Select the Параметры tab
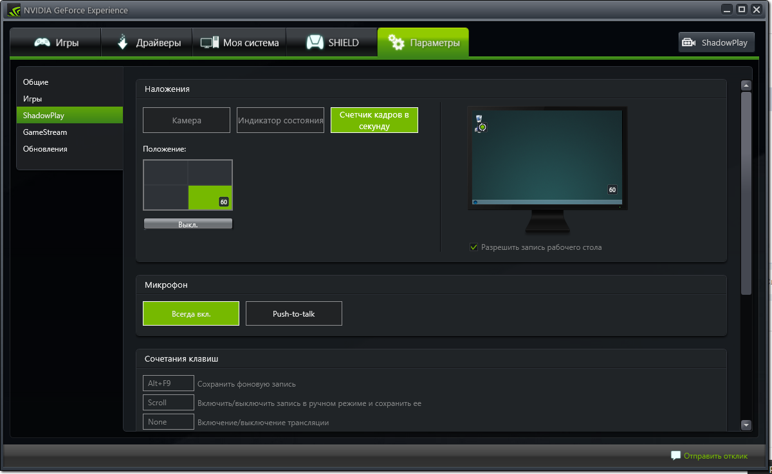The image size is (772, 474). (x=423, y=43)
